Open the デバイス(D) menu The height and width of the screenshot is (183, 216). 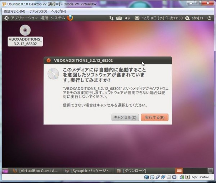pos(38,11)
